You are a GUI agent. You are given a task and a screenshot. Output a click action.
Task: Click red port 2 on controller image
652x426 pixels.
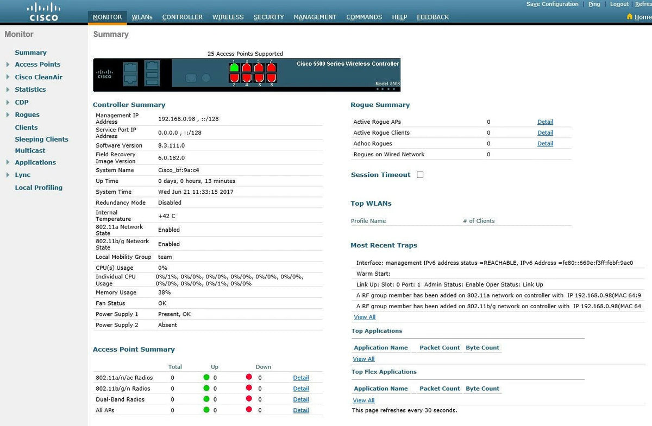pos(234,78)
